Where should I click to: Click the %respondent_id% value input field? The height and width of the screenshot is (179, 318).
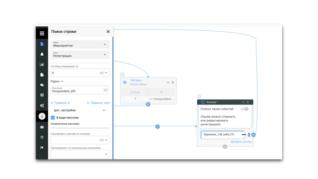click(79, 90)
